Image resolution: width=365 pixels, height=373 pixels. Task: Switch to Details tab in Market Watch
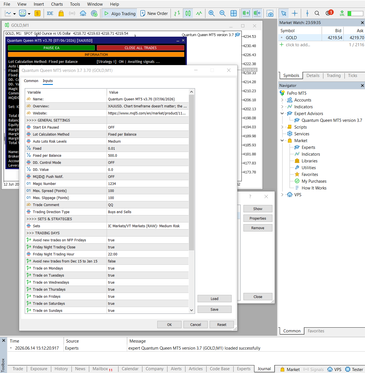pos(313,76)
